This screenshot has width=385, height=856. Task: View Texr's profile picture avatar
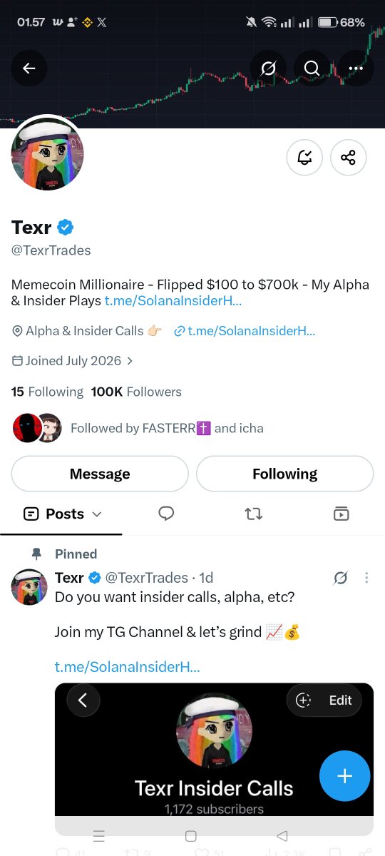pos(48,155)
